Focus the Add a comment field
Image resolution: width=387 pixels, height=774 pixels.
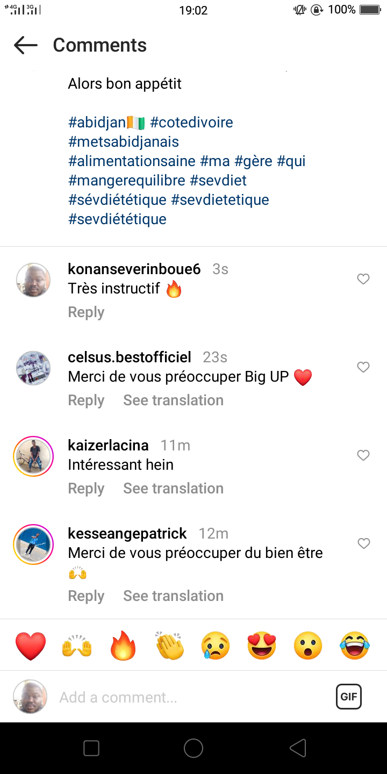click(x=188, y=697)
